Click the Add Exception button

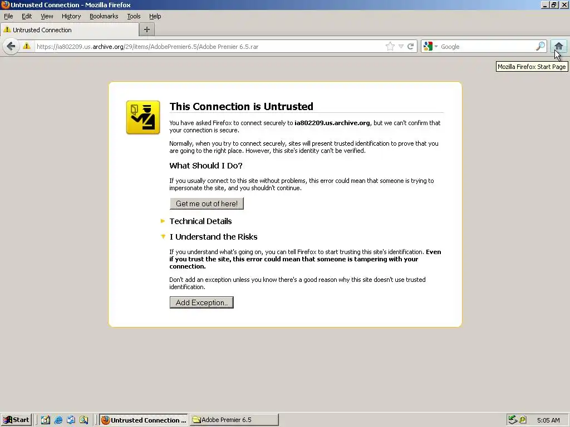coord(202,302)
